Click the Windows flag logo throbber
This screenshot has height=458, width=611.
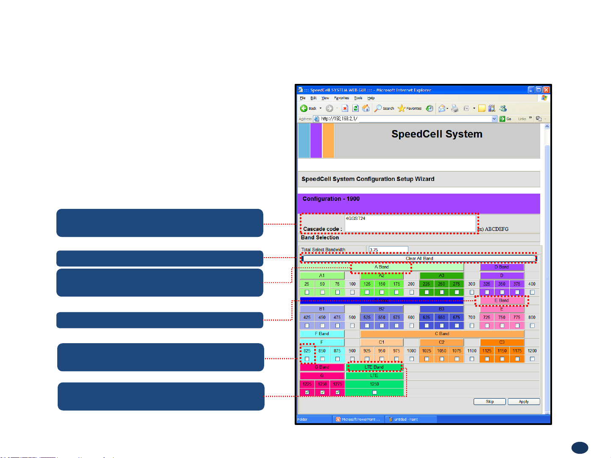(544, 98)
